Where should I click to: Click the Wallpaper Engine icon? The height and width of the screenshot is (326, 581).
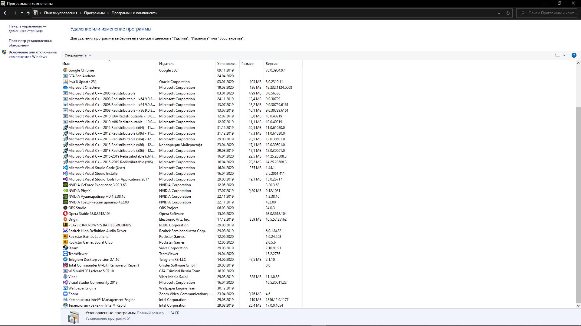[65, 288]
